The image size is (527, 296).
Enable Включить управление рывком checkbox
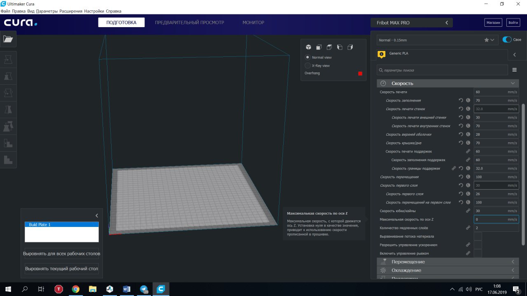pyautogui.click(x=478, y=253)
